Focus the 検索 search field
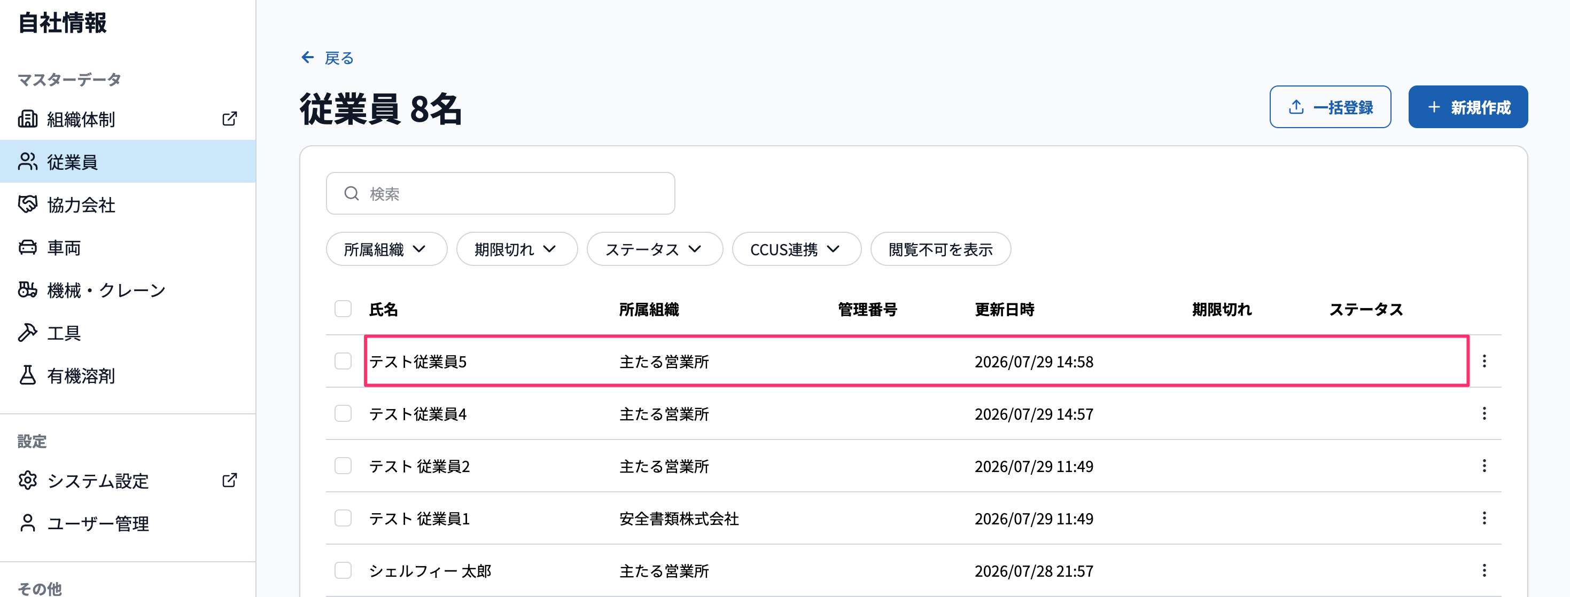Screen dimensions: 1570x597 tap(500, 194)
